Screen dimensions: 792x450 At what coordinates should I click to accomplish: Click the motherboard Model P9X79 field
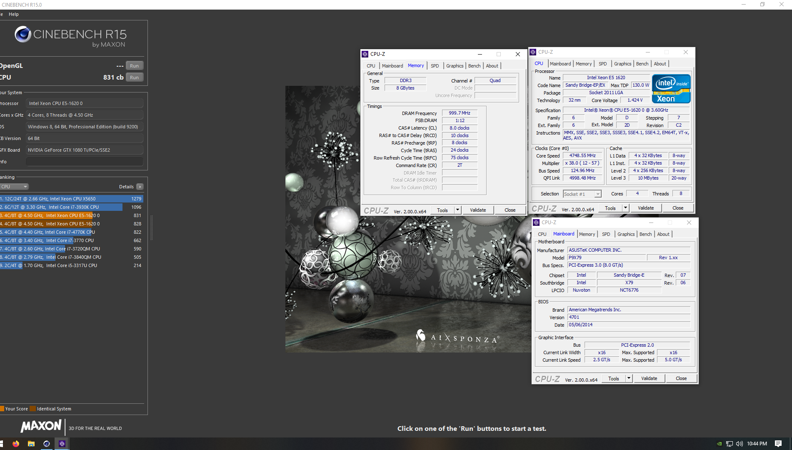tap(606, 258)
